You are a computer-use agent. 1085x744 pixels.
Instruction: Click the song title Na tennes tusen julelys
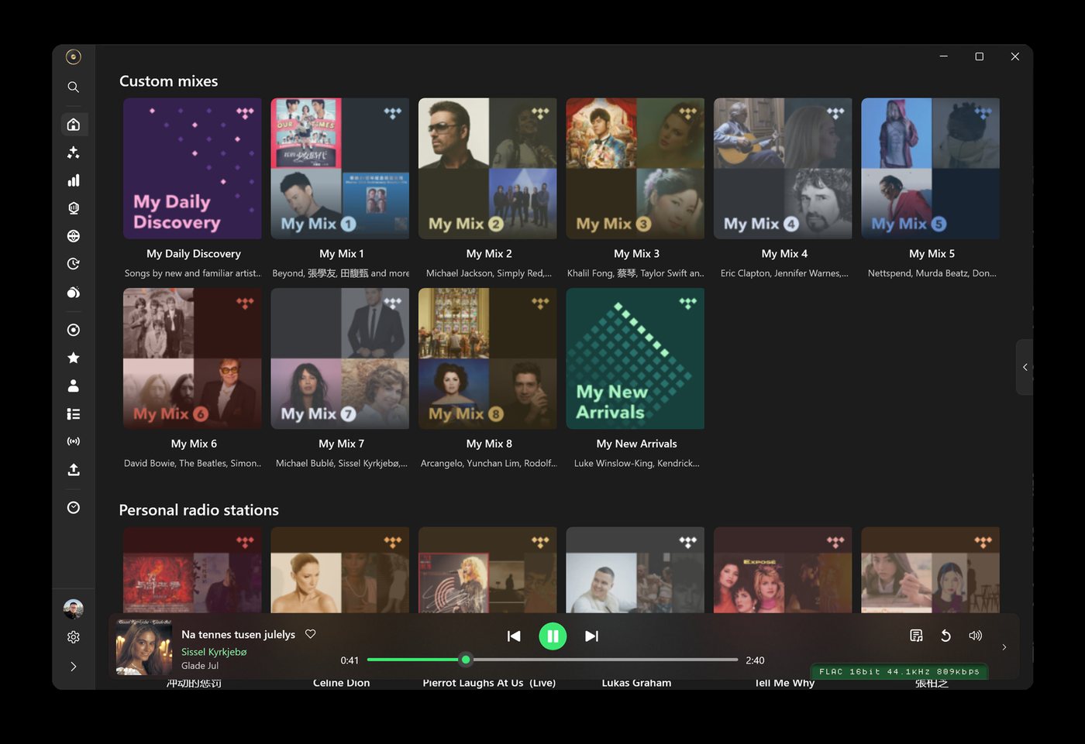[x=238, y=634]
